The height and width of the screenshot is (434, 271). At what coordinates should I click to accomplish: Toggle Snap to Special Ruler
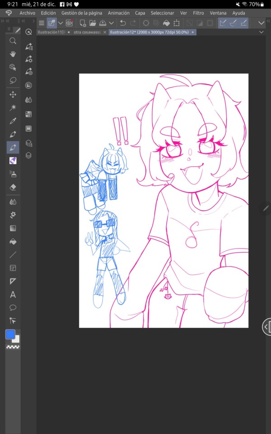[x=233, y=23]
